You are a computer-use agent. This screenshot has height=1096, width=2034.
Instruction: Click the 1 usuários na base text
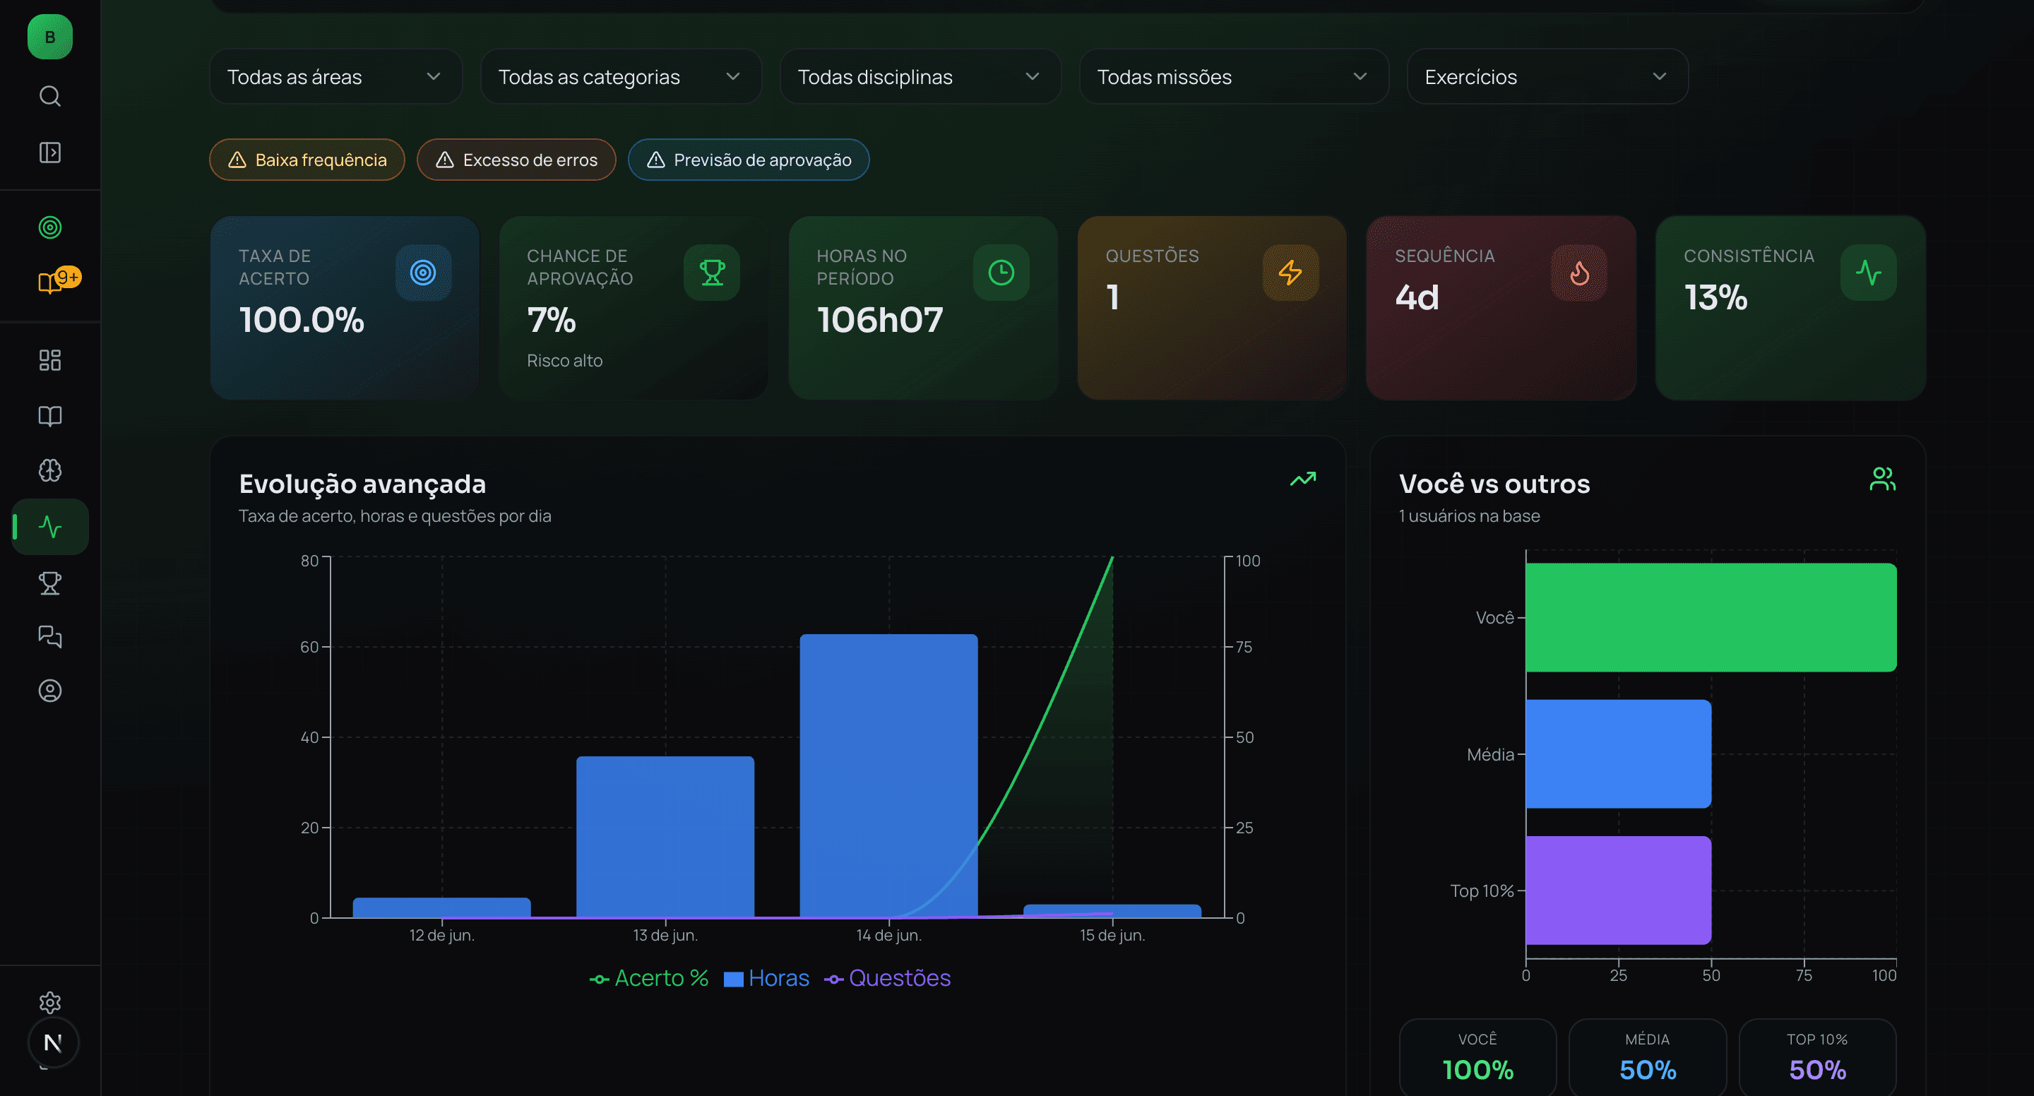click(1469, 516)
